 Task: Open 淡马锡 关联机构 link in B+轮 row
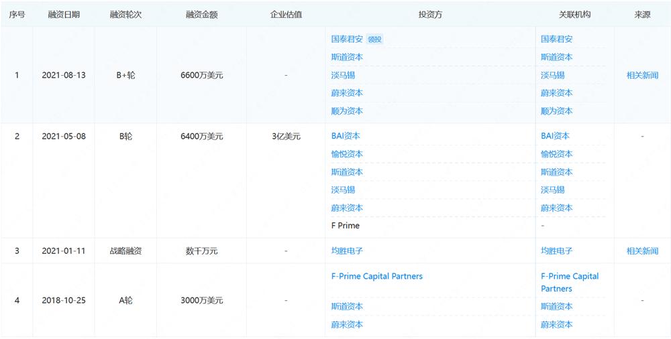click(552, 75)
